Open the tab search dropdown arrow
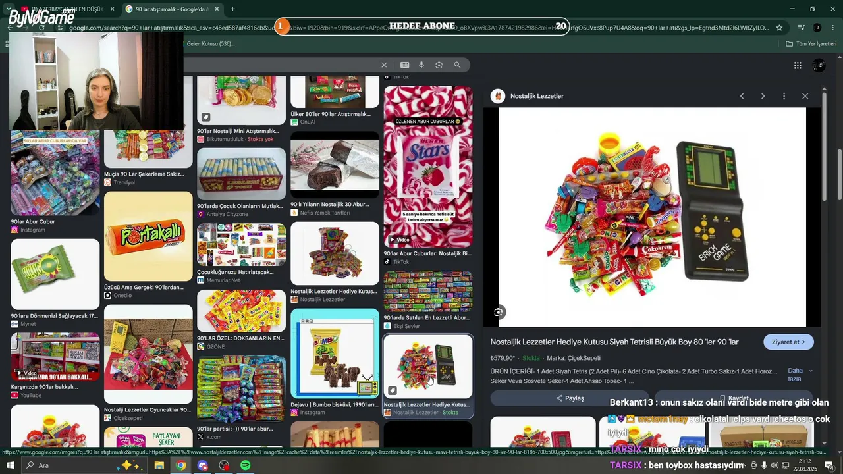 click(x=9, y=9)
